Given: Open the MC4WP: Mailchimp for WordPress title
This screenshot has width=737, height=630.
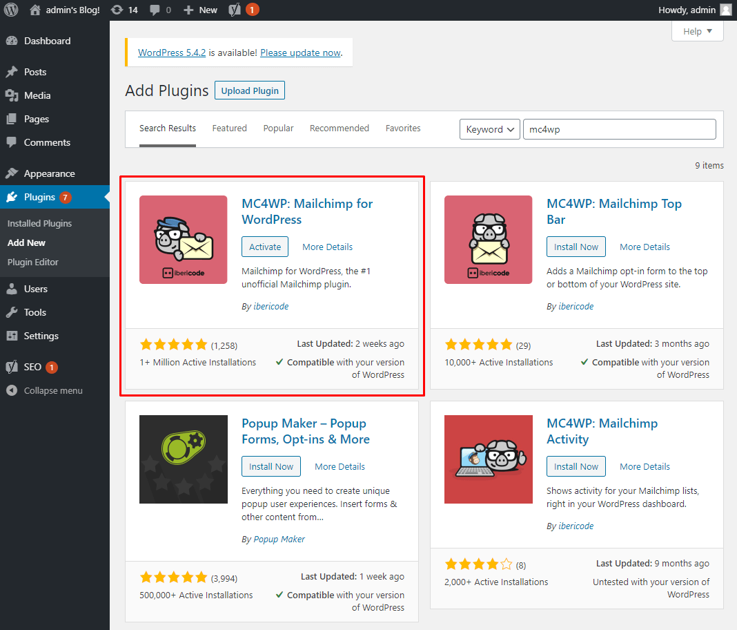Looking at the screenshot, I should [x=307, y=211].
